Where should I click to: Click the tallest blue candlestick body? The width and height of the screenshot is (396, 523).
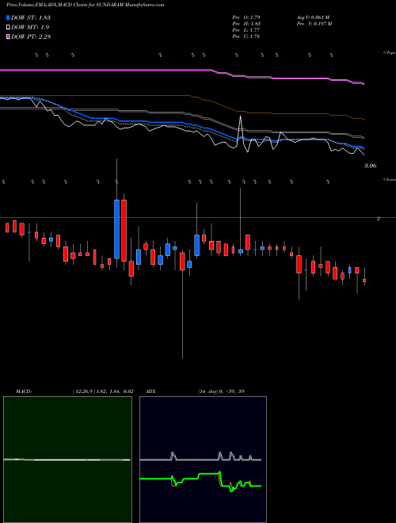coord(116,229)
